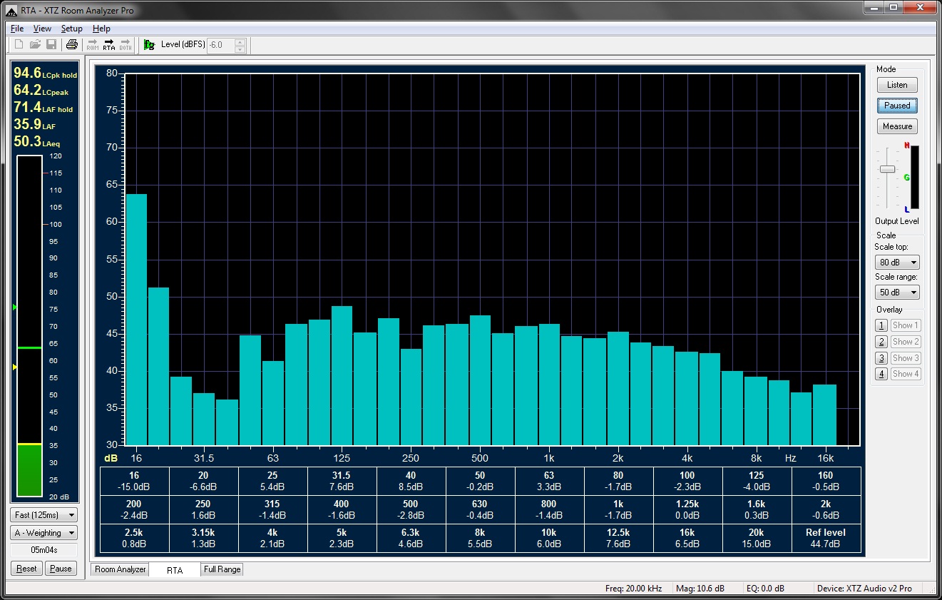
Task: Open the Scale top 80 dB dropdown
Action: pos(897,263)
